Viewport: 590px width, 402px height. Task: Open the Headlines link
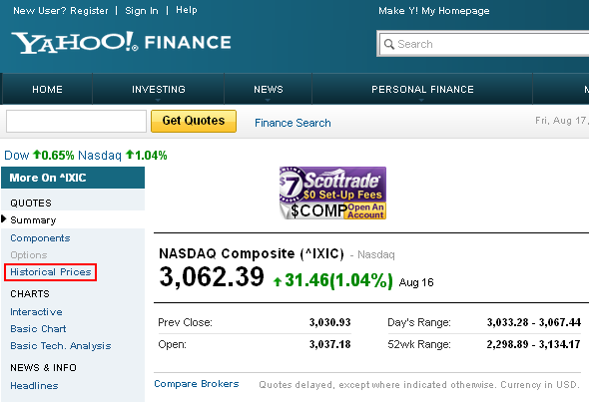click(34, 385)
